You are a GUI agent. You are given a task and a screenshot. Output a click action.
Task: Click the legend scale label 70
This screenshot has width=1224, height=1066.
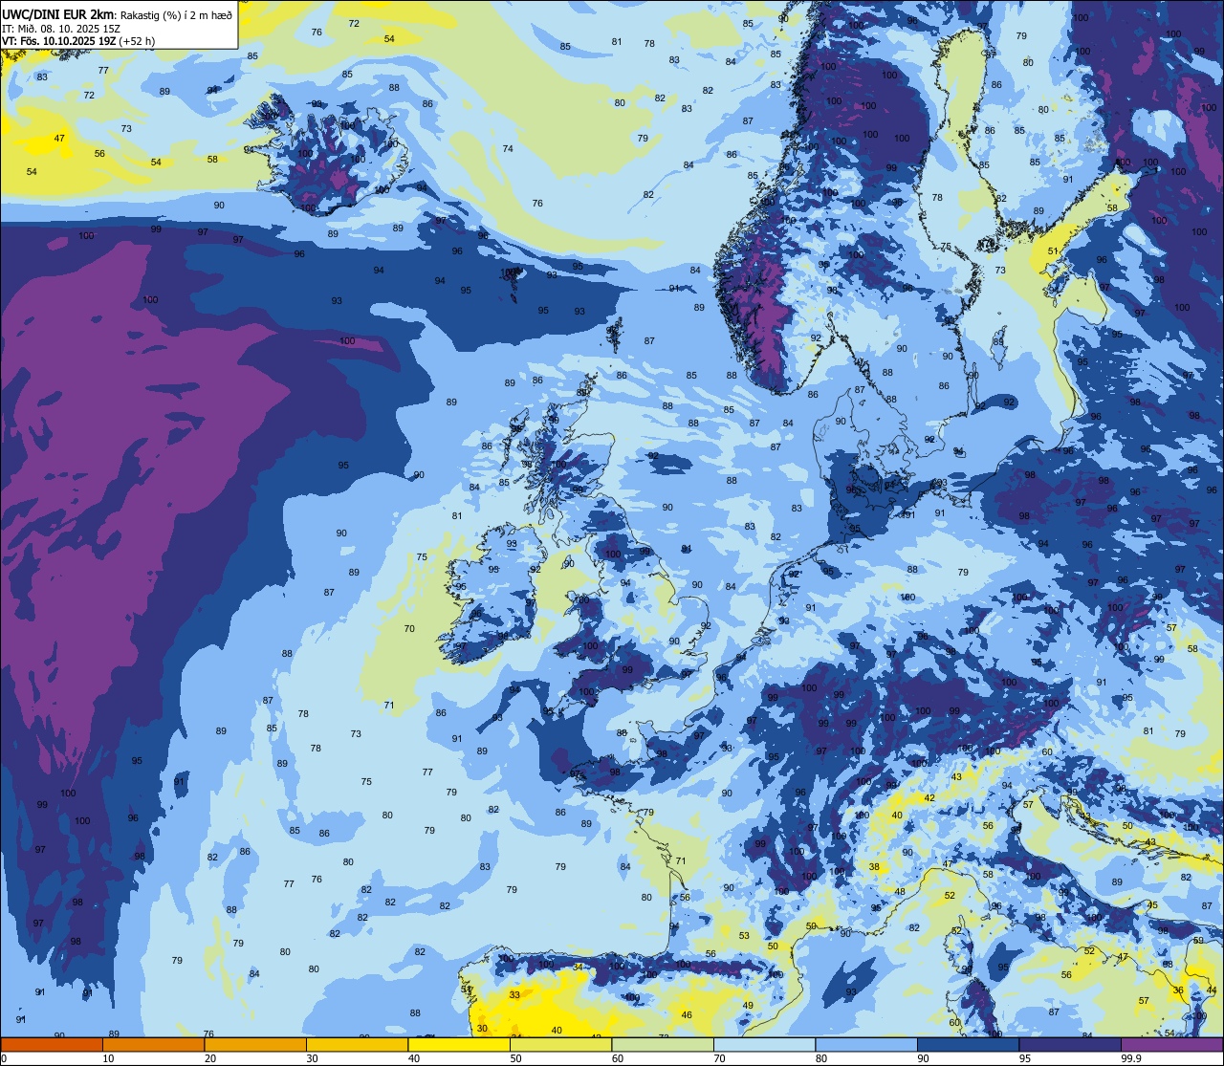point(719,1058)
